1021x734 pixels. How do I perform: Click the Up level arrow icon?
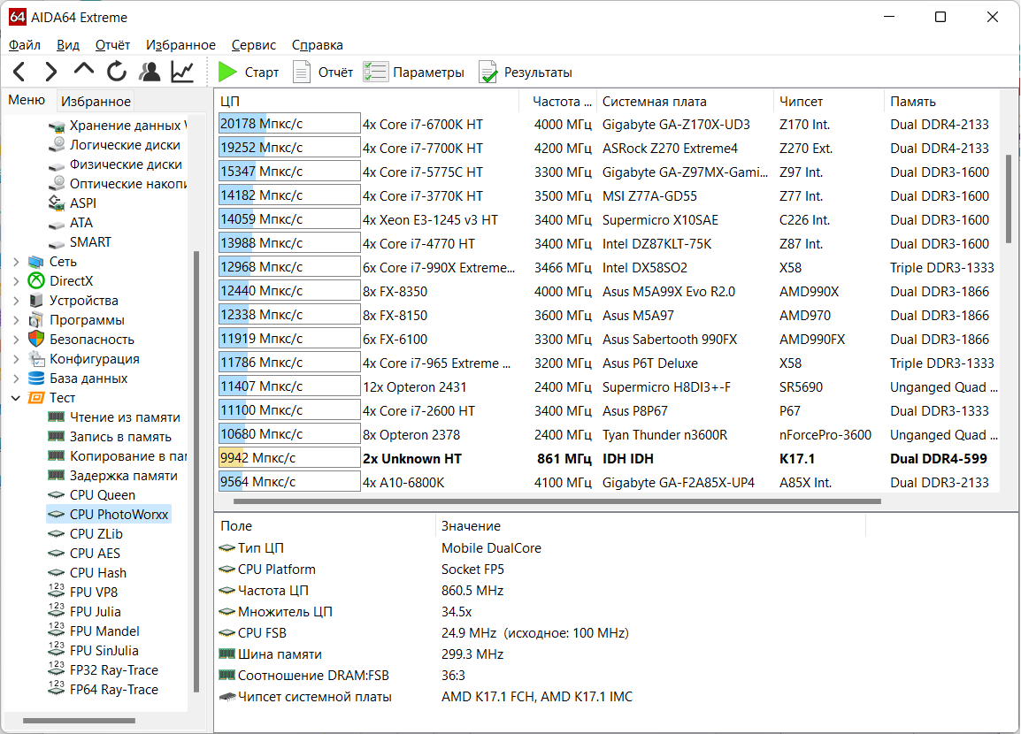click(x=84, y=71)
